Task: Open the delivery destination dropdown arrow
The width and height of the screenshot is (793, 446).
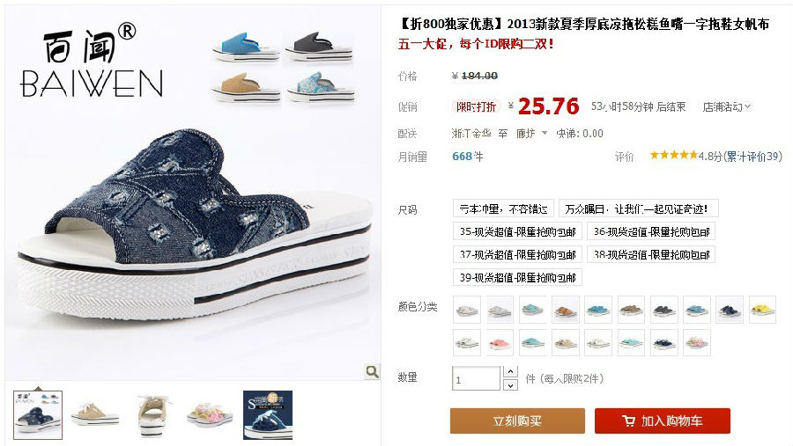Action: click(545, 134)
